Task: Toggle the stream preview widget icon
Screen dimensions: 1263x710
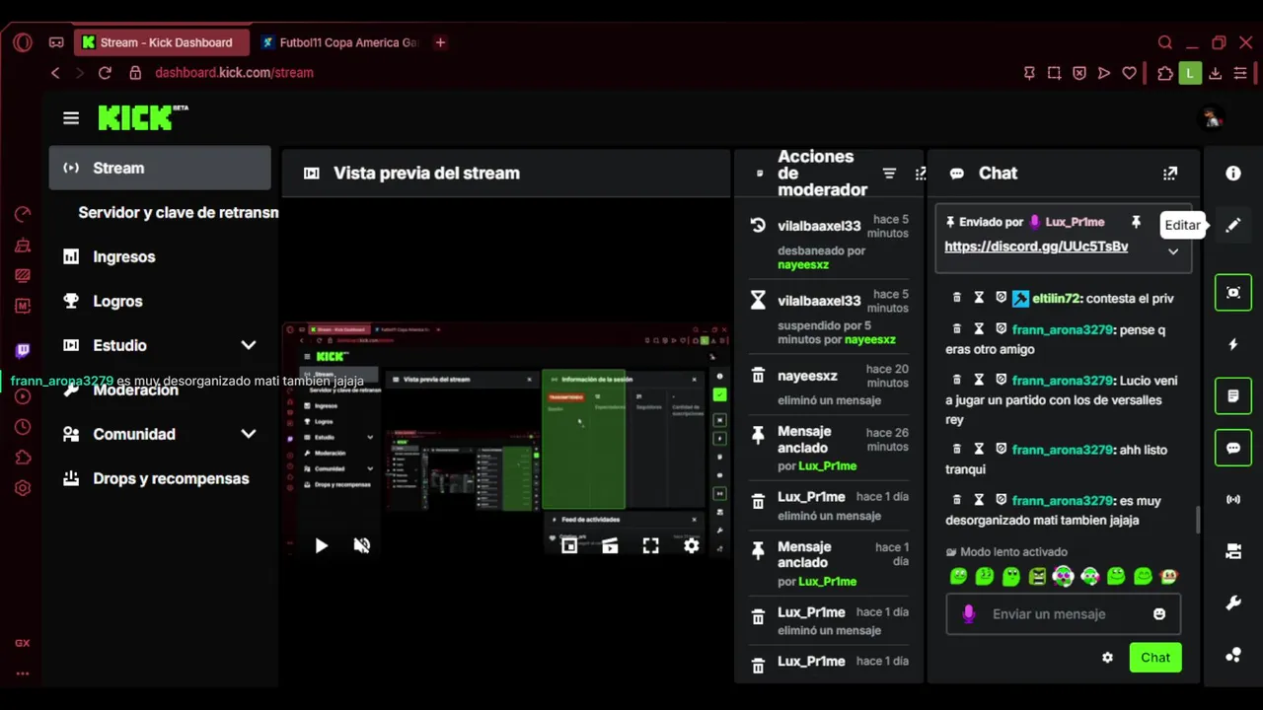Action: [1233, 293]
